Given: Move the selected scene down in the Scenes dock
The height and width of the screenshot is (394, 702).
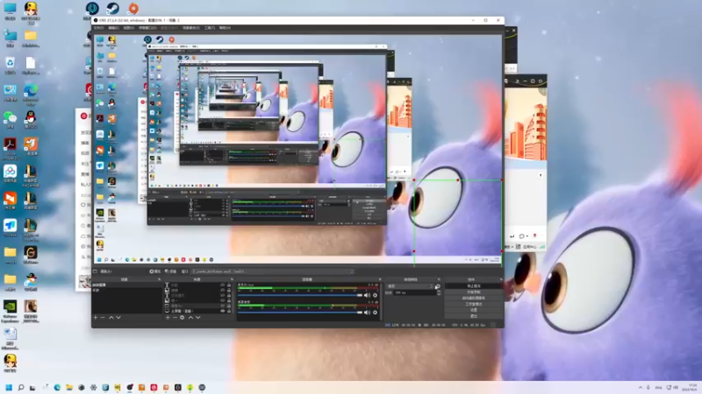Looking at the screenshot, I should click(x=118, y=318).
